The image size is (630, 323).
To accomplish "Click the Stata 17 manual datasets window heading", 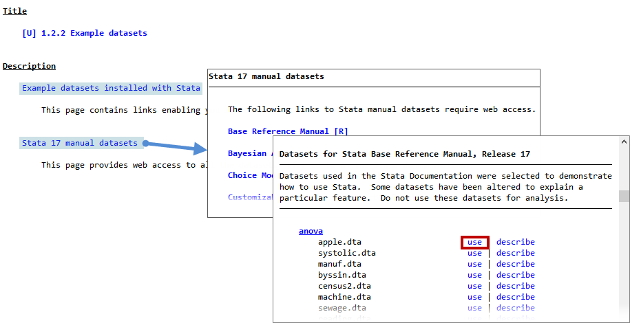I will pos(266,76).
